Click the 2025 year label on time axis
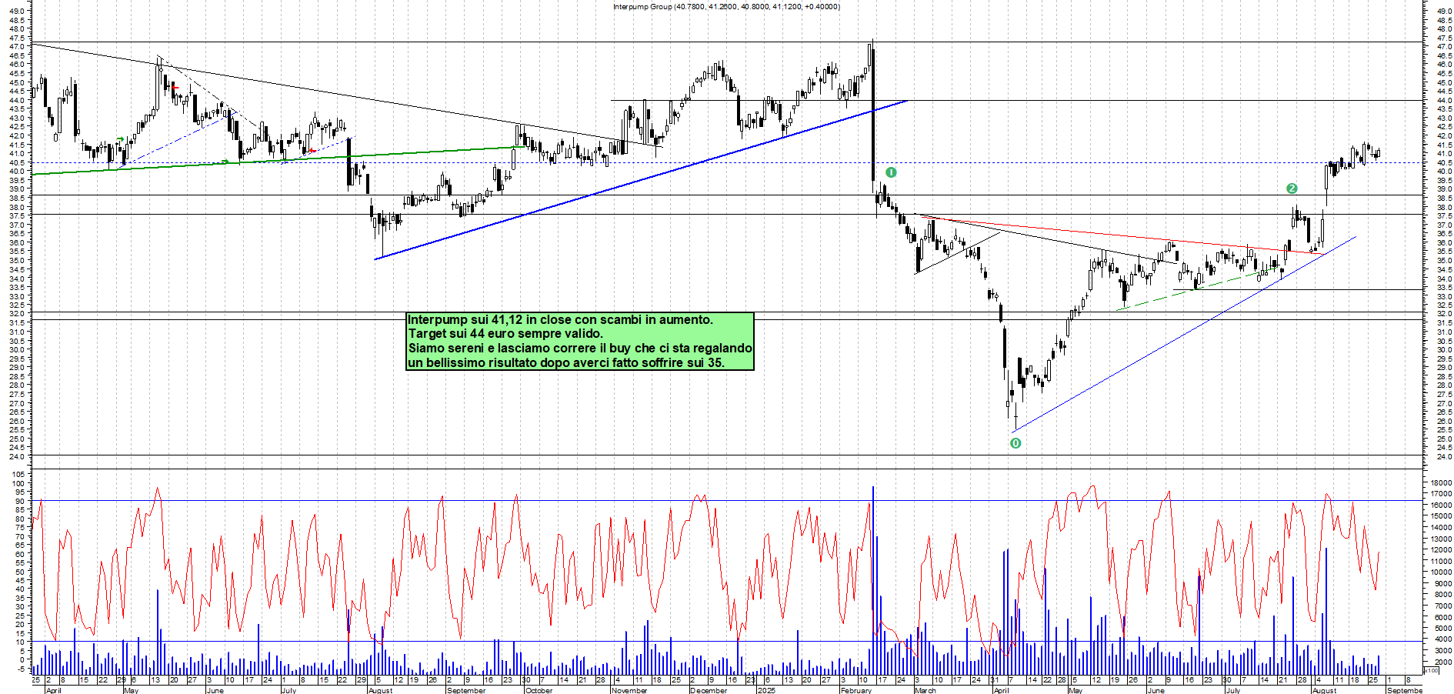Screen dimensions: 1454x694 (766, 690)
